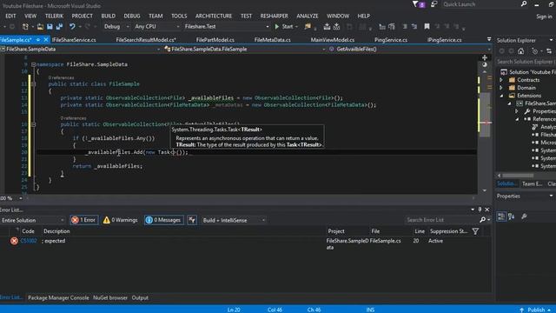Viewport: 556px width, 313px height.
Task: Open the Find in Files toolbar icon
Action: point(308,27)
